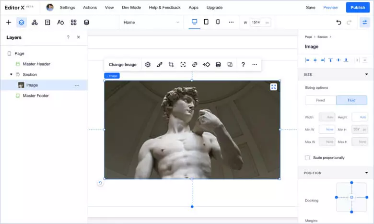Select Fixed sizing option
Image resolution: width=374 pixels, height=224 pixels.
click(320, 100)
